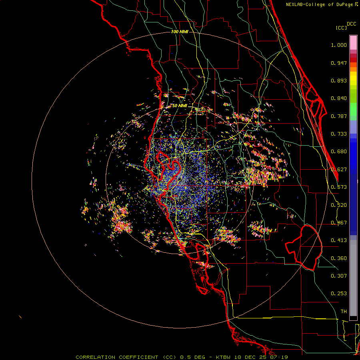Click the gray swatch in the lower color bar
This screenshot has height=360, width=360.
pyautogui.click(x=353, y=278)
